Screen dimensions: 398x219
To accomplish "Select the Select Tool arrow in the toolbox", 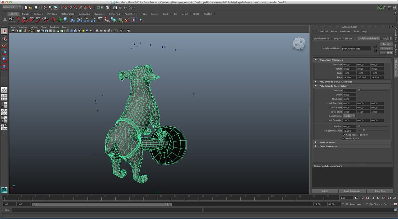I will click(4, 31).
